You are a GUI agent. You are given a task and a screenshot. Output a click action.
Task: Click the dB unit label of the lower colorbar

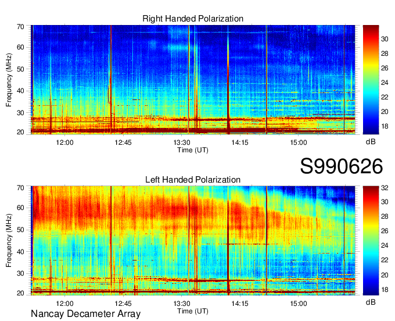pos(371,302)
